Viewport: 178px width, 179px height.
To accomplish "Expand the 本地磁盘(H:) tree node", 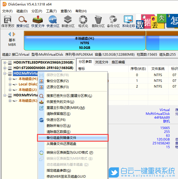I will tap(10, 79).
